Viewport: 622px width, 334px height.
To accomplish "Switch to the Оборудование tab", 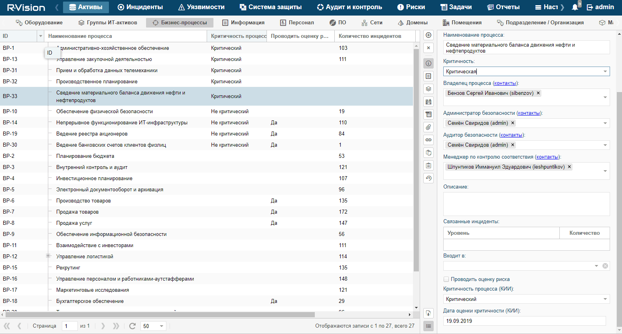I will 39,23.
